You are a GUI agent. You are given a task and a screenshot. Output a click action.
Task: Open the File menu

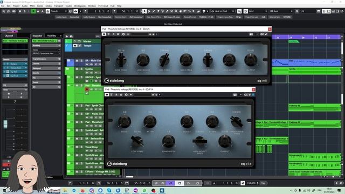3,6
